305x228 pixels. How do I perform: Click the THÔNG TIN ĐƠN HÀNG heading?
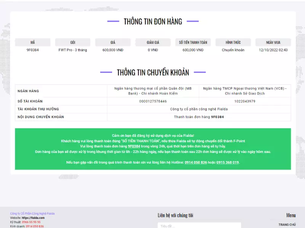[153, 22]
